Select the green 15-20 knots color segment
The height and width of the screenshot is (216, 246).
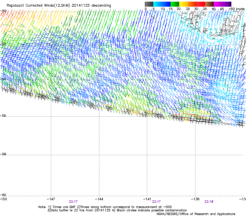click(175, 4)
